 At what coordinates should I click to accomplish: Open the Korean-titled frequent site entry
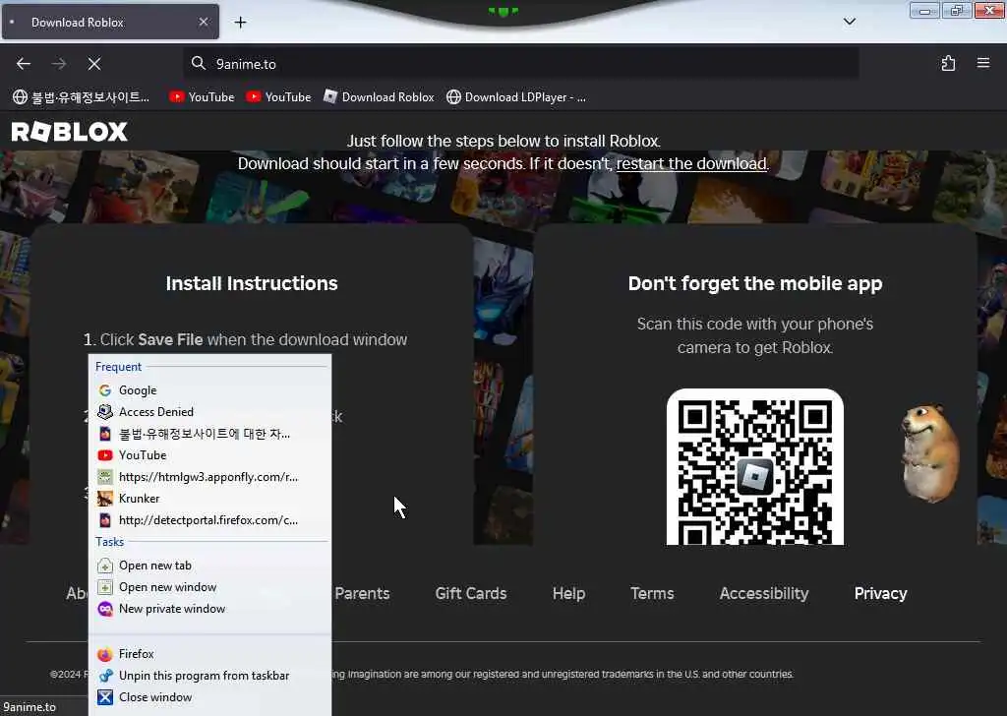point(210,434)
